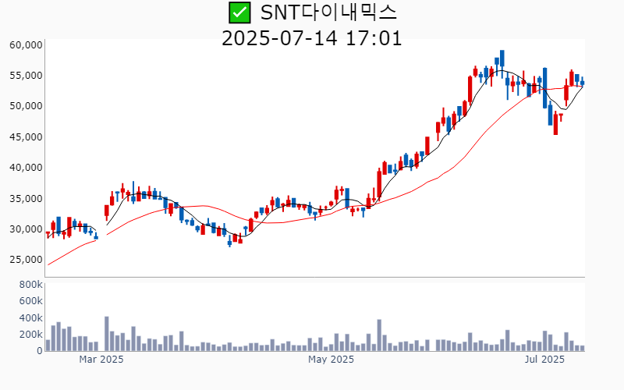Click the 55,000 price axis label
The width and height of the screenshot is (624, 390).
point(26,75)
